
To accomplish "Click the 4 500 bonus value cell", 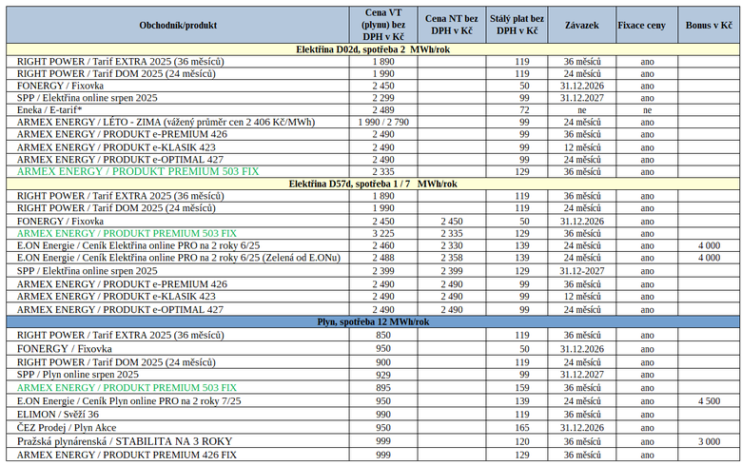I will click(x=709, y=401).
